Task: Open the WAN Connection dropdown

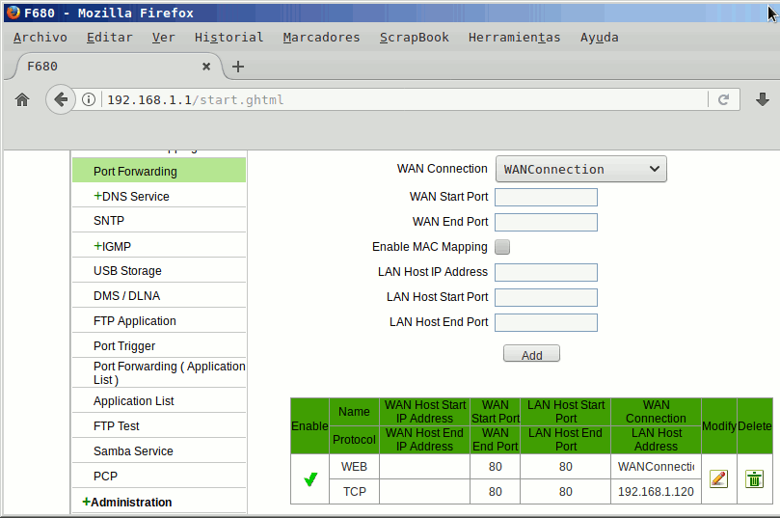Action: click(x=581, y=169)
